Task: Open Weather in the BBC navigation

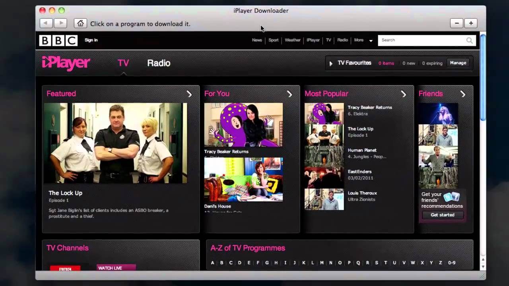Action: coord(293,40)
